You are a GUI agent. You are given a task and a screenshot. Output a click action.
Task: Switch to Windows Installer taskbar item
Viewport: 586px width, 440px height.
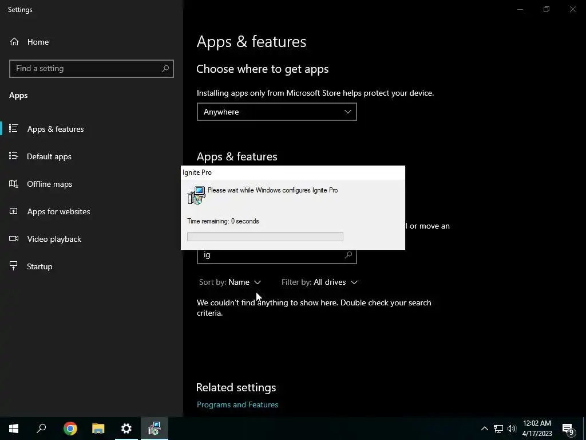(x=155, y=429)
